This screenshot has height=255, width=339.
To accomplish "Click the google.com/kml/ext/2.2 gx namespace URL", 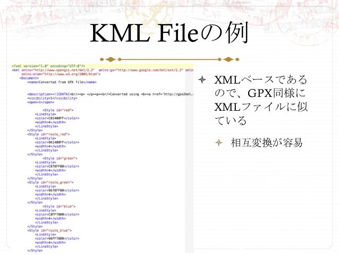I will coord(150,70).
